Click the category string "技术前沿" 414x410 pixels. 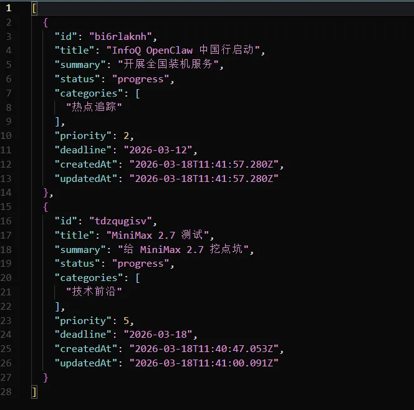tap(94, 292)
